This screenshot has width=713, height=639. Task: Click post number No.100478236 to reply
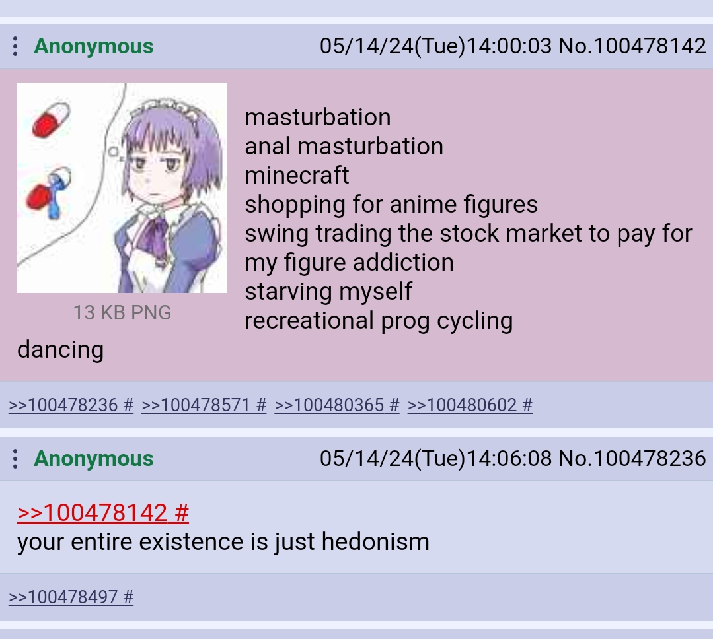632,459
